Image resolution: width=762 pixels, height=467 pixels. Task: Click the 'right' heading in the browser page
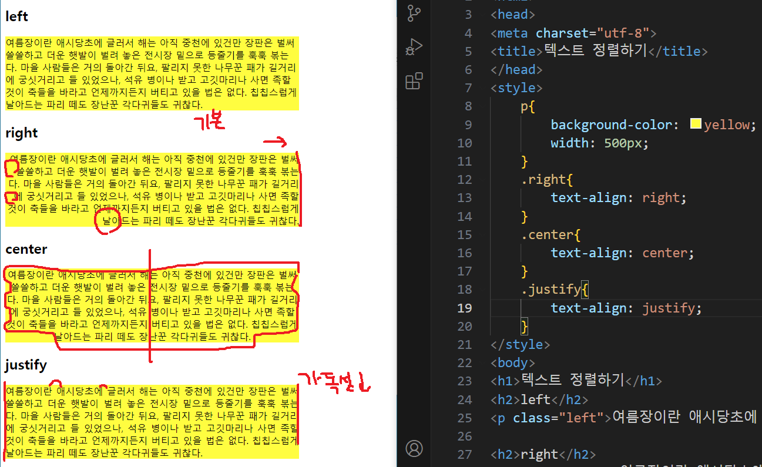(x=21, y=133)
